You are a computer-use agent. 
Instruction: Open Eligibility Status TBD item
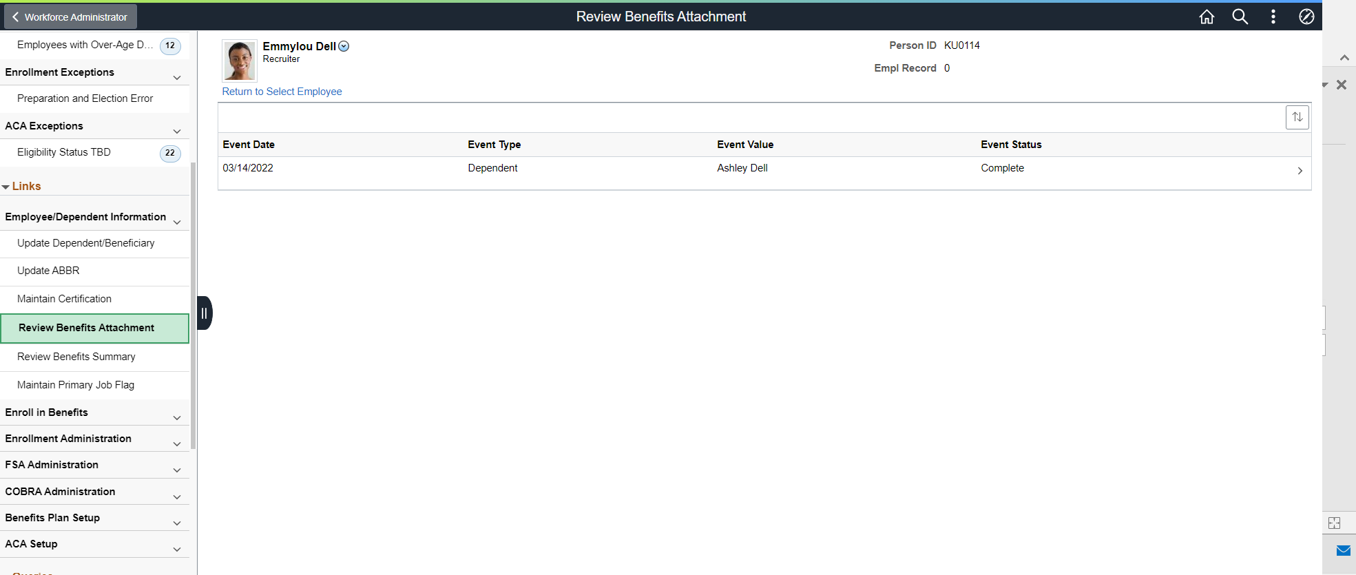click(94, 152)
